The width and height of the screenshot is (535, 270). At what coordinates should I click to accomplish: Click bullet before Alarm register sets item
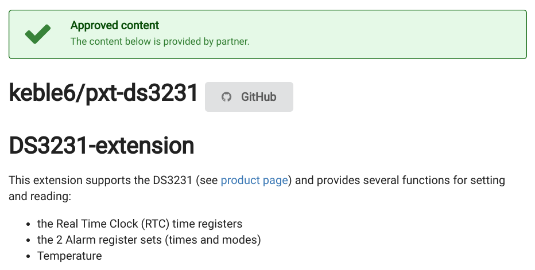(x=29, y=240)
